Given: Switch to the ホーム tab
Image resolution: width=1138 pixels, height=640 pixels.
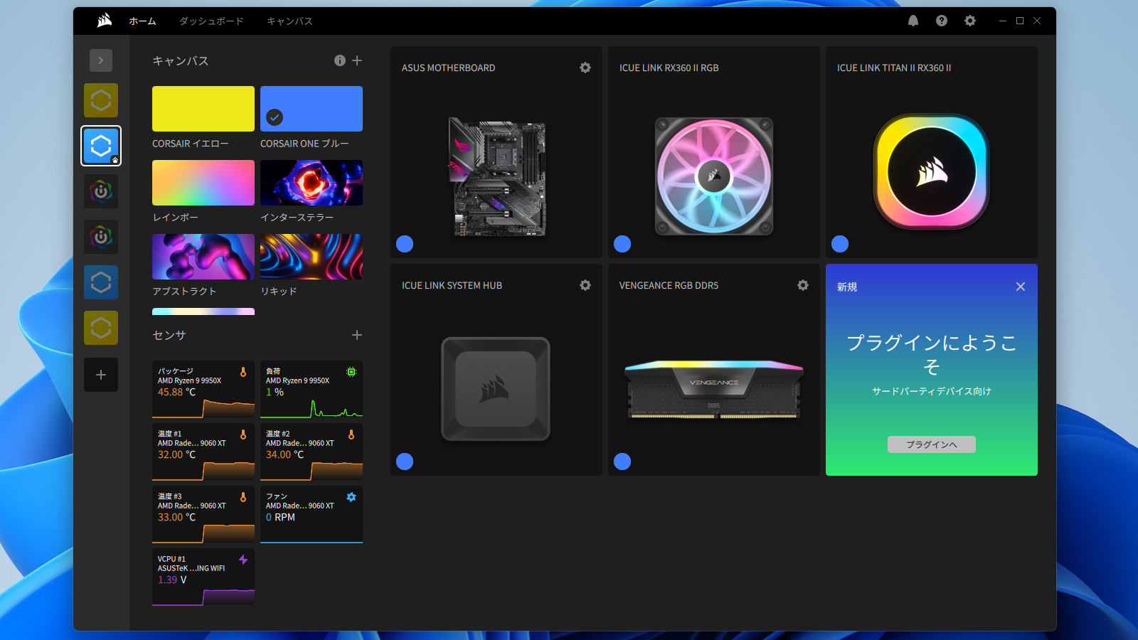Looking at the screenshot, I should coord(142,21).
